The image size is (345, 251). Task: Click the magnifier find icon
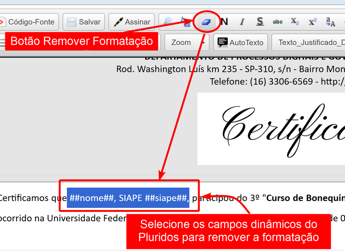pos(168,22)
